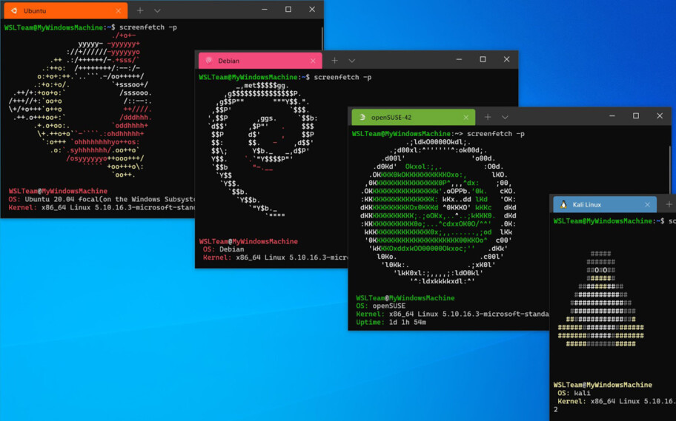This screenshot has width=676, height=421.
Task: Click Kernel line in Debian terminal
Action: 275,257
